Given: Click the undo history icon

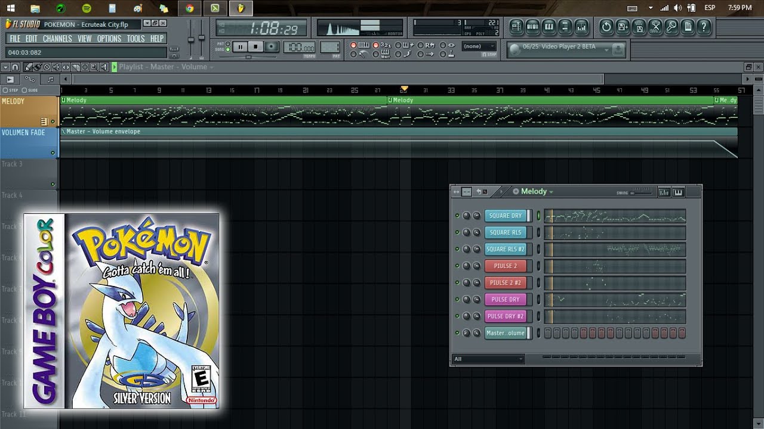Looking at the screenshot, I should (x=606, y=26).
